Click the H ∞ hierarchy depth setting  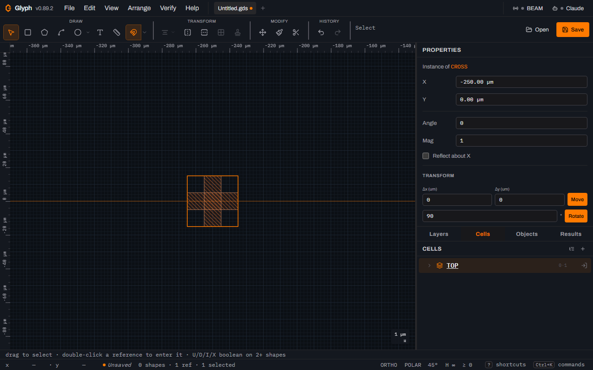(450, 365)
